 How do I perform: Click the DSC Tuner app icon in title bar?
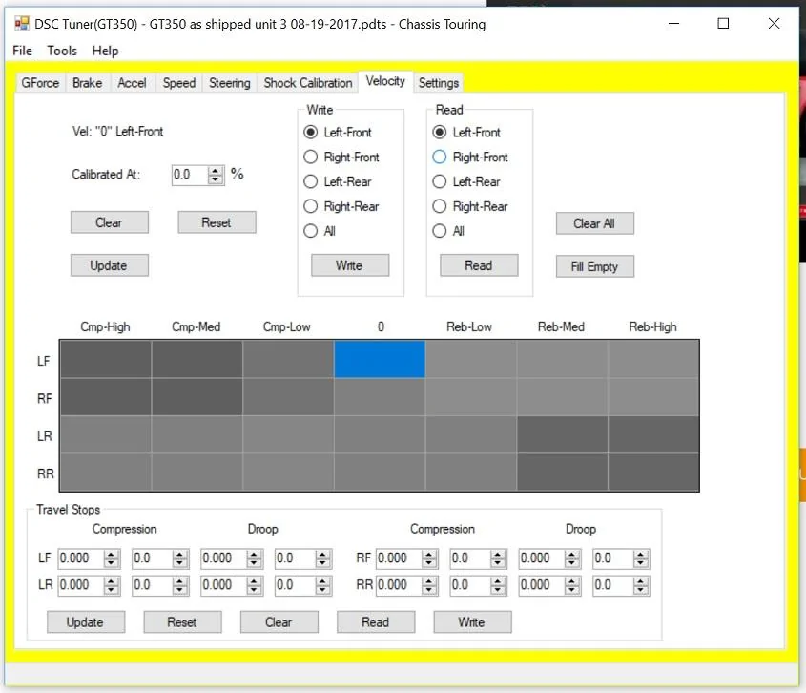click(x=22, y=24)
